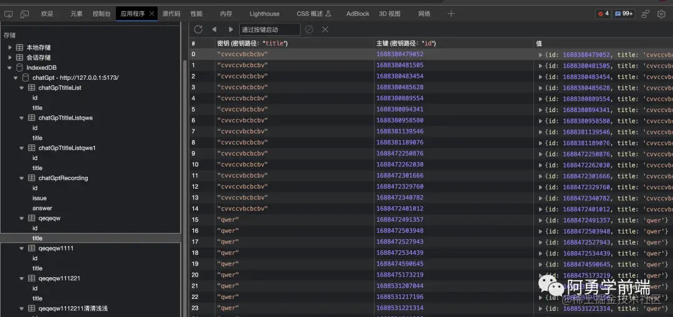This screenshot has width=673, height=317.
Task: Click the plus icon to add a tab
Action: tap(451, 14)
